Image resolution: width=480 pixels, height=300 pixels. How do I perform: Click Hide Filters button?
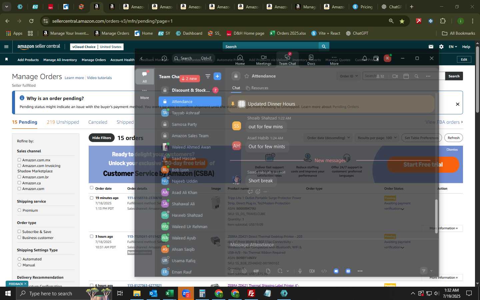(102, 138)
